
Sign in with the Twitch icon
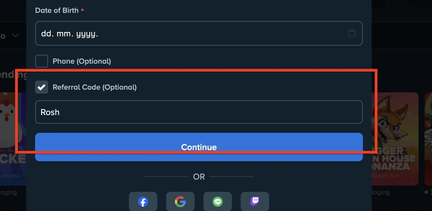255,202
